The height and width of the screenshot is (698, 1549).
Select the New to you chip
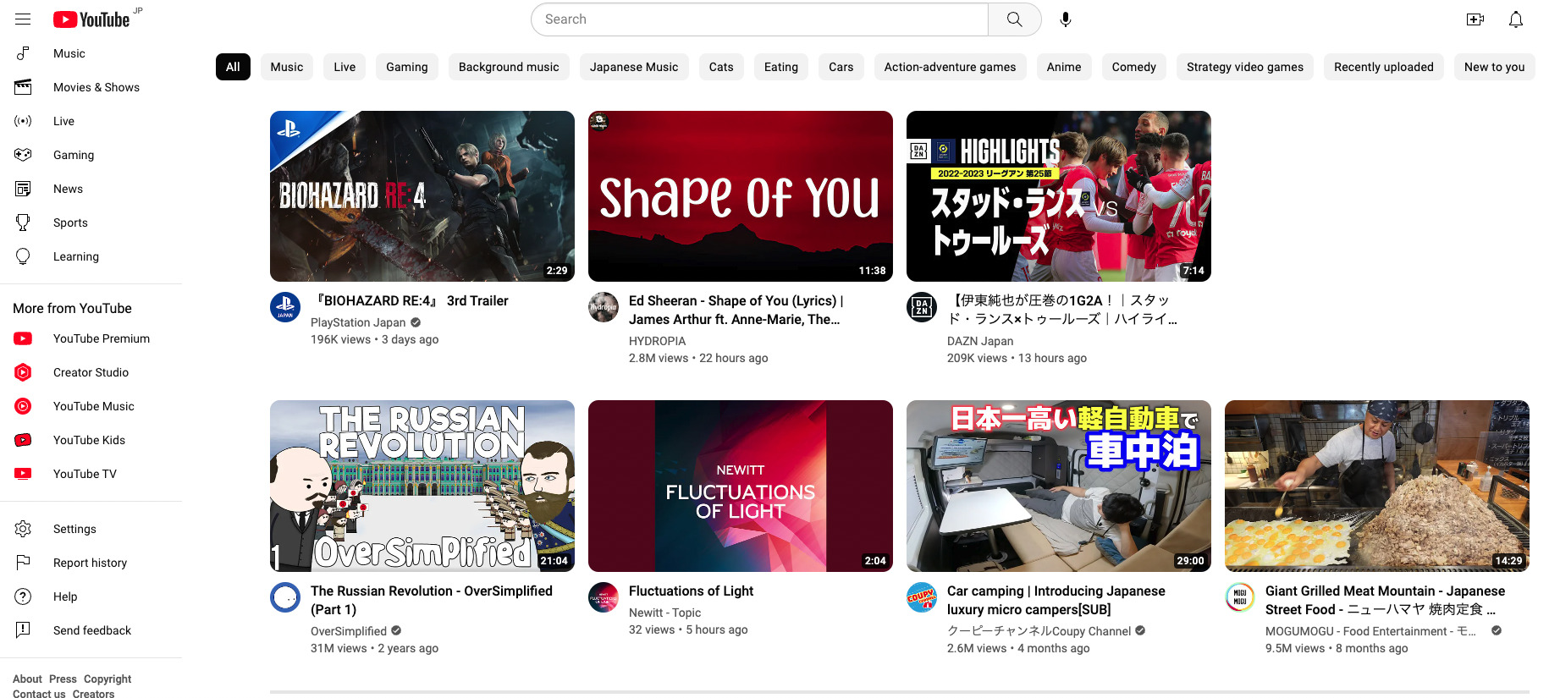1495,67
